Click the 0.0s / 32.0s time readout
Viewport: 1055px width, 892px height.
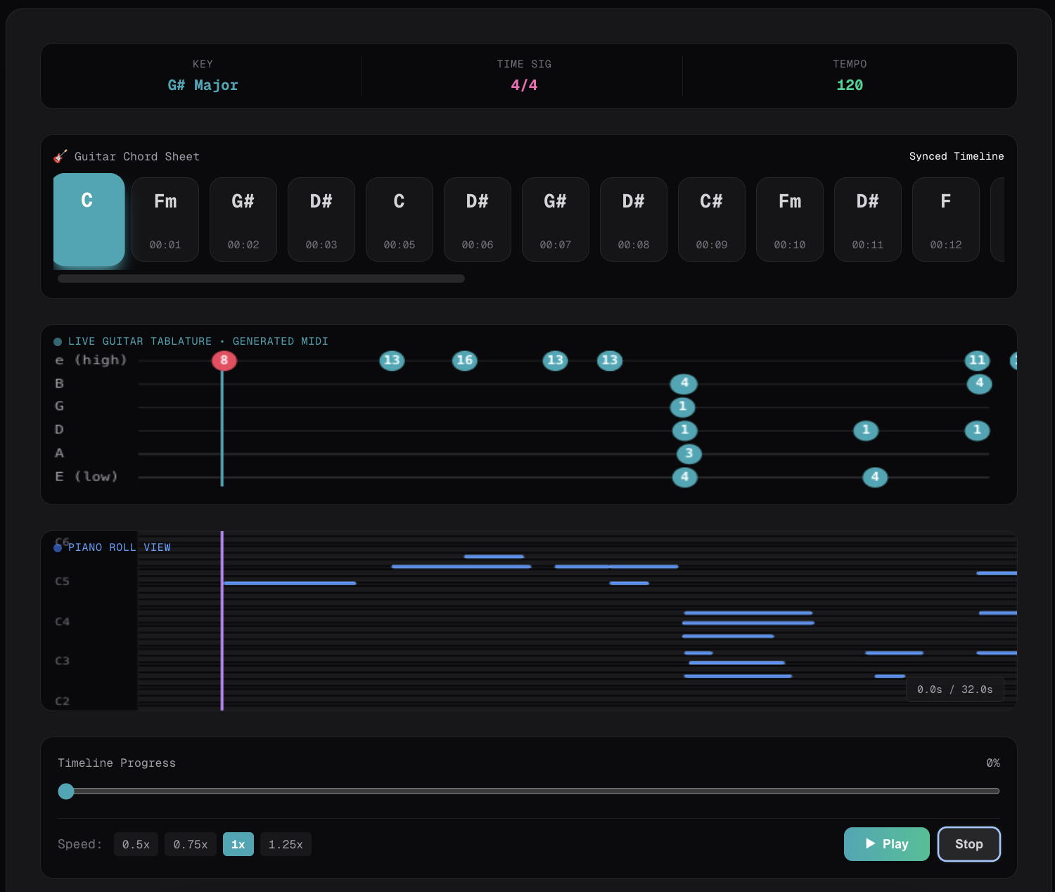955,689
